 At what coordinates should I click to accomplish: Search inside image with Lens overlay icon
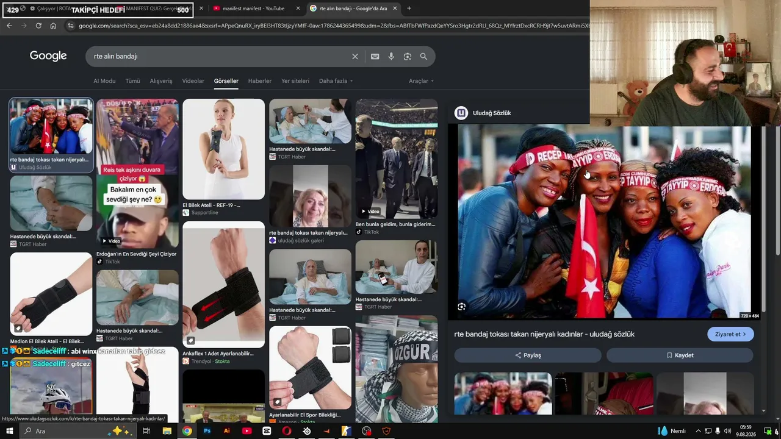pyautogui.click(x=462, y=307)
